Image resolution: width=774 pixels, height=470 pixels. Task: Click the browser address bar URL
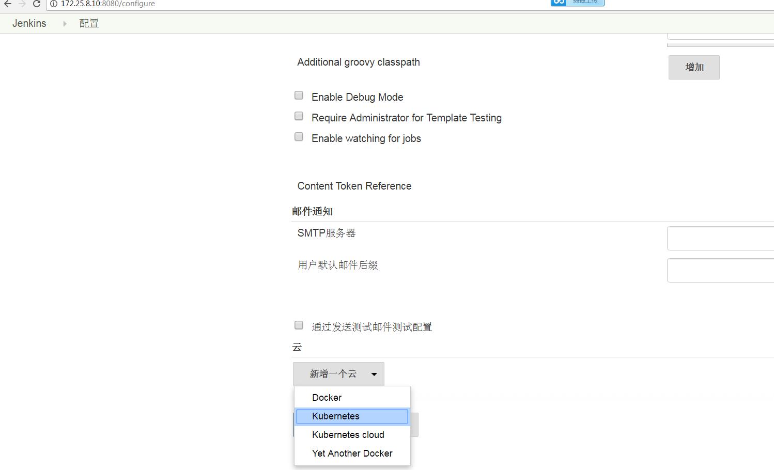108,4
